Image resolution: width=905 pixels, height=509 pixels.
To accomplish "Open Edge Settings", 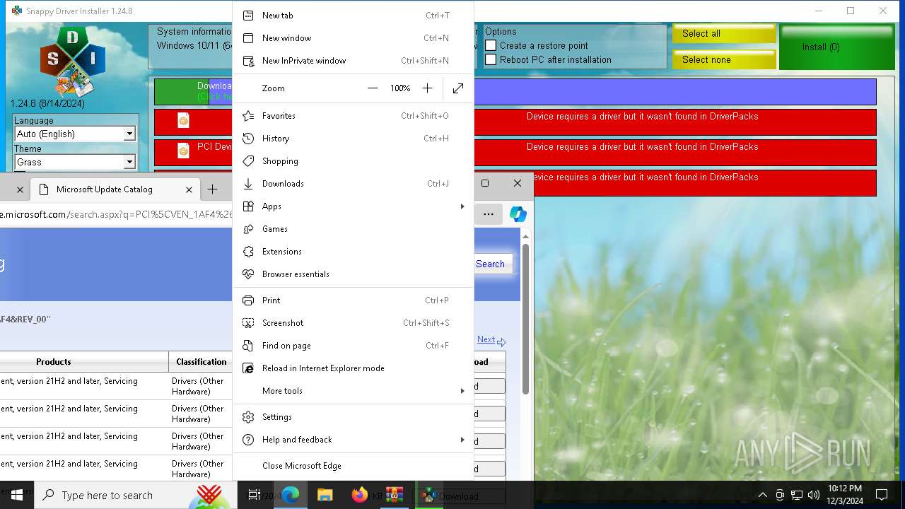I will point(353,417).
